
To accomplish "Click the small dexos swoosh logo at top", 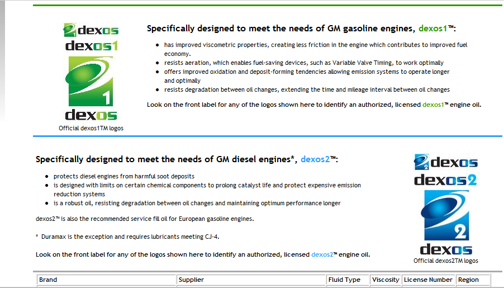I will (91, 30).
